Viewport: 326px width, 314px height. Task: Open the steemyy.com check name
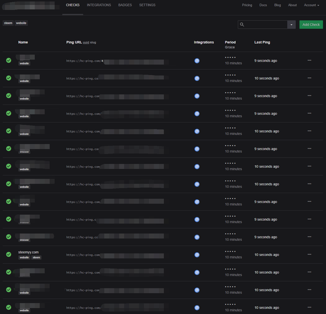(x=29, y=252)
